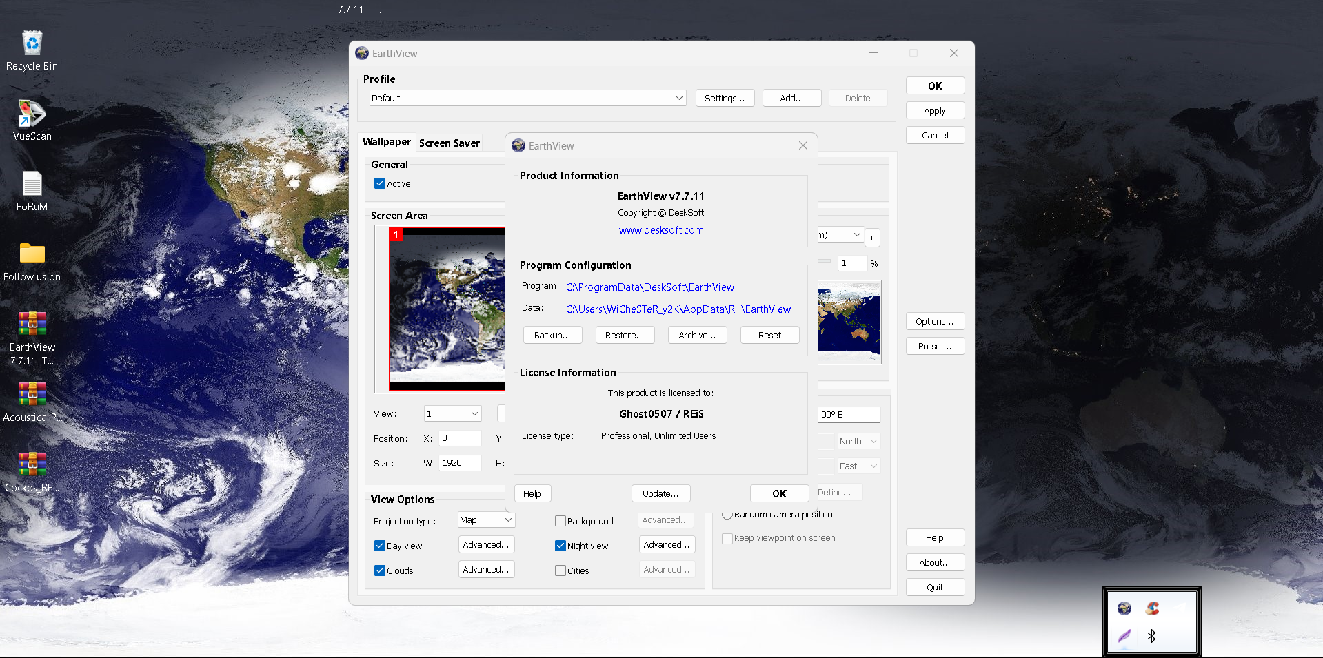Click the Archive... button
1323x658 pixels.
697,335
